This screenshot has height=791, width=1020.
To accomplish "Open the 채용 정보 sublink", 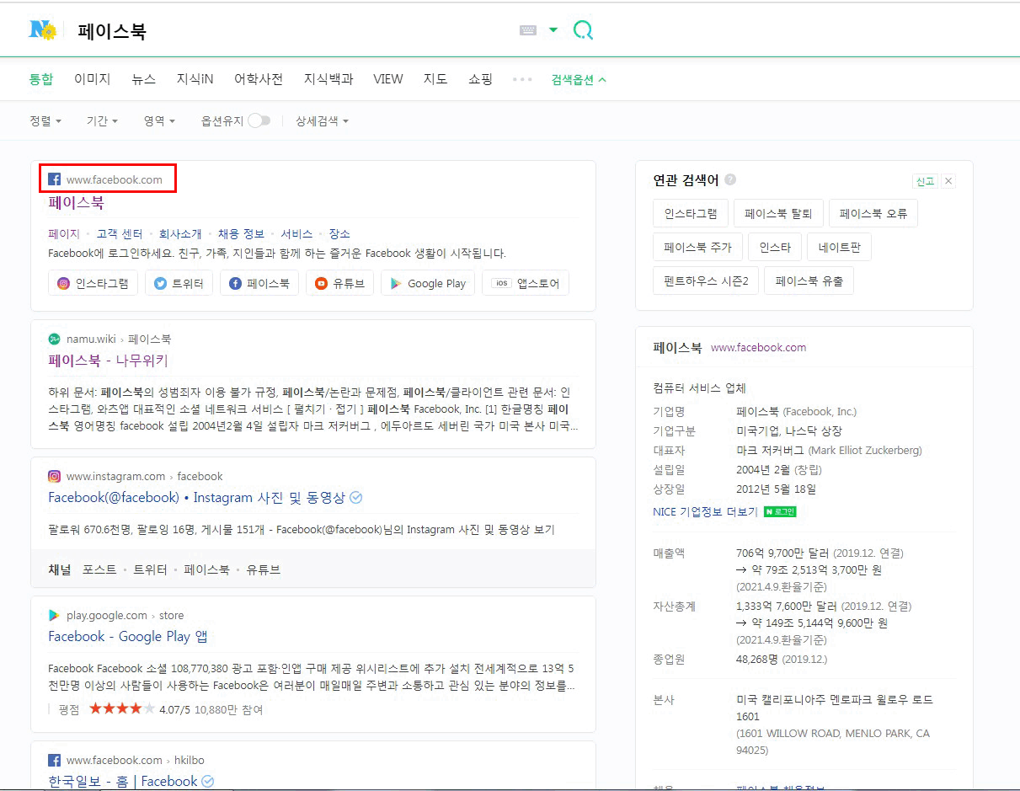I will pos(241,234).
